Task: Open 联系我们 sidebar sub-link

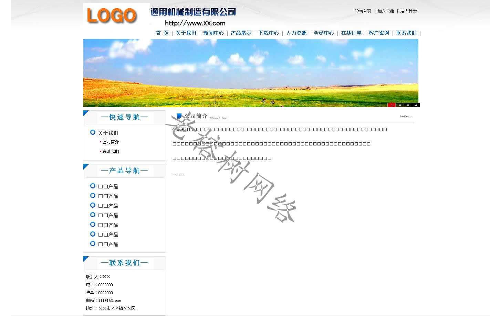Action: pos(111,152)
